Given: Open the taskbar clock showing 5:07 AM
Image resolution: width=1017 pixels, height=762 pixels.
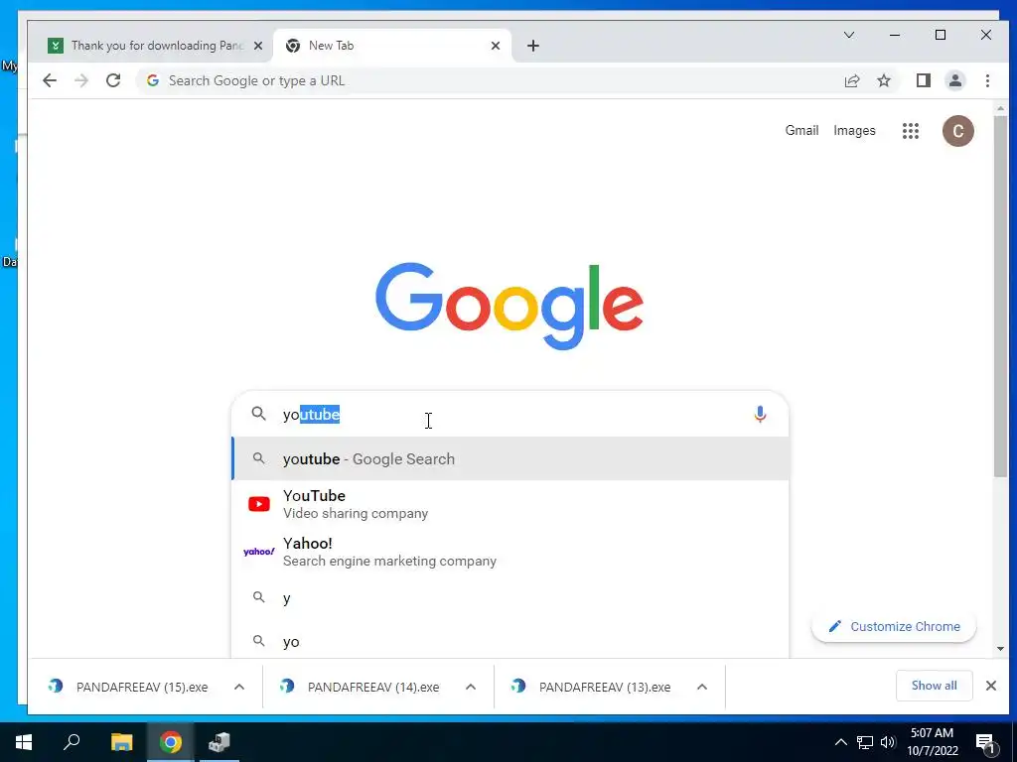Looking at the screenshot, I should click(932, 742).
